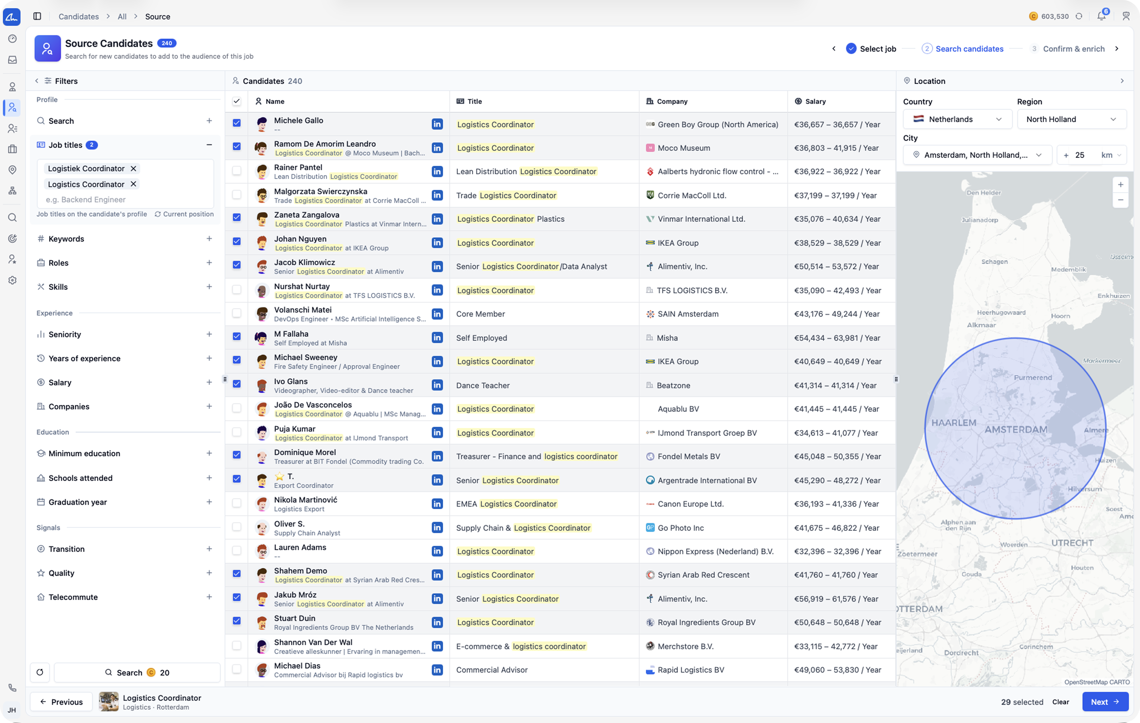Clear the 29 selected candidates
The width and height of the screenshot is (1140, 723).
click(1060, 702)
